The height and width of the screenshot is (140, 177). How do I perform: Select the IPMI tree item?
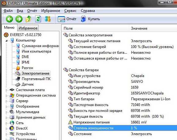(25, 62)
